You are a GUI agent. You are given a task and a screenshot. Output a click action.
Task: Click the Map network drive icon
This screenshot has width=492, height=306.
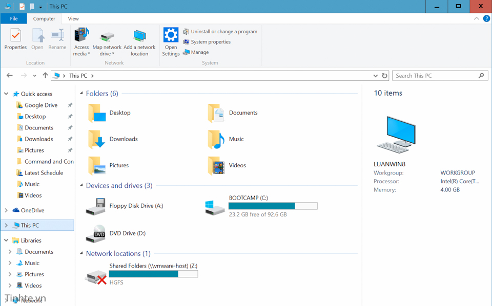pos(107,37)
